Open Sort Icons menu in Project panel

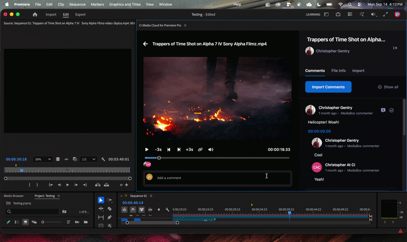tap(69, 222)
